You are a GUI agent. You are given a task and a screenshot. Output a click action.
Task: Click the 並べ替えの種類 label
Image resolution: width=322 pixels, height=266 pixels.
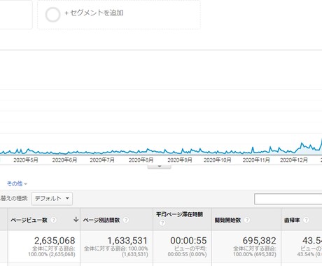[14, 199]
